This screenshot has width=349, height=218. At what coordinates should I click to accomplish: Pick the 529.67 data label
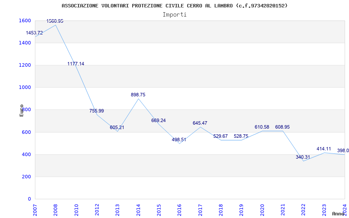(x=220, y=136)
